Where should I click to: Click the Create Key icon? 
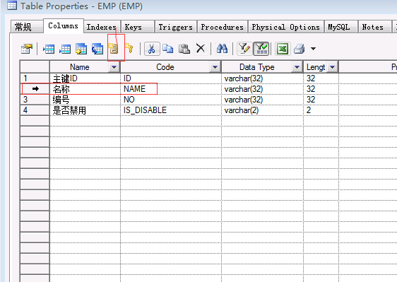point(129,48)
